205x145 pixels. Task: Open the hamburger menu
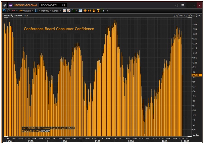(183, 5)
